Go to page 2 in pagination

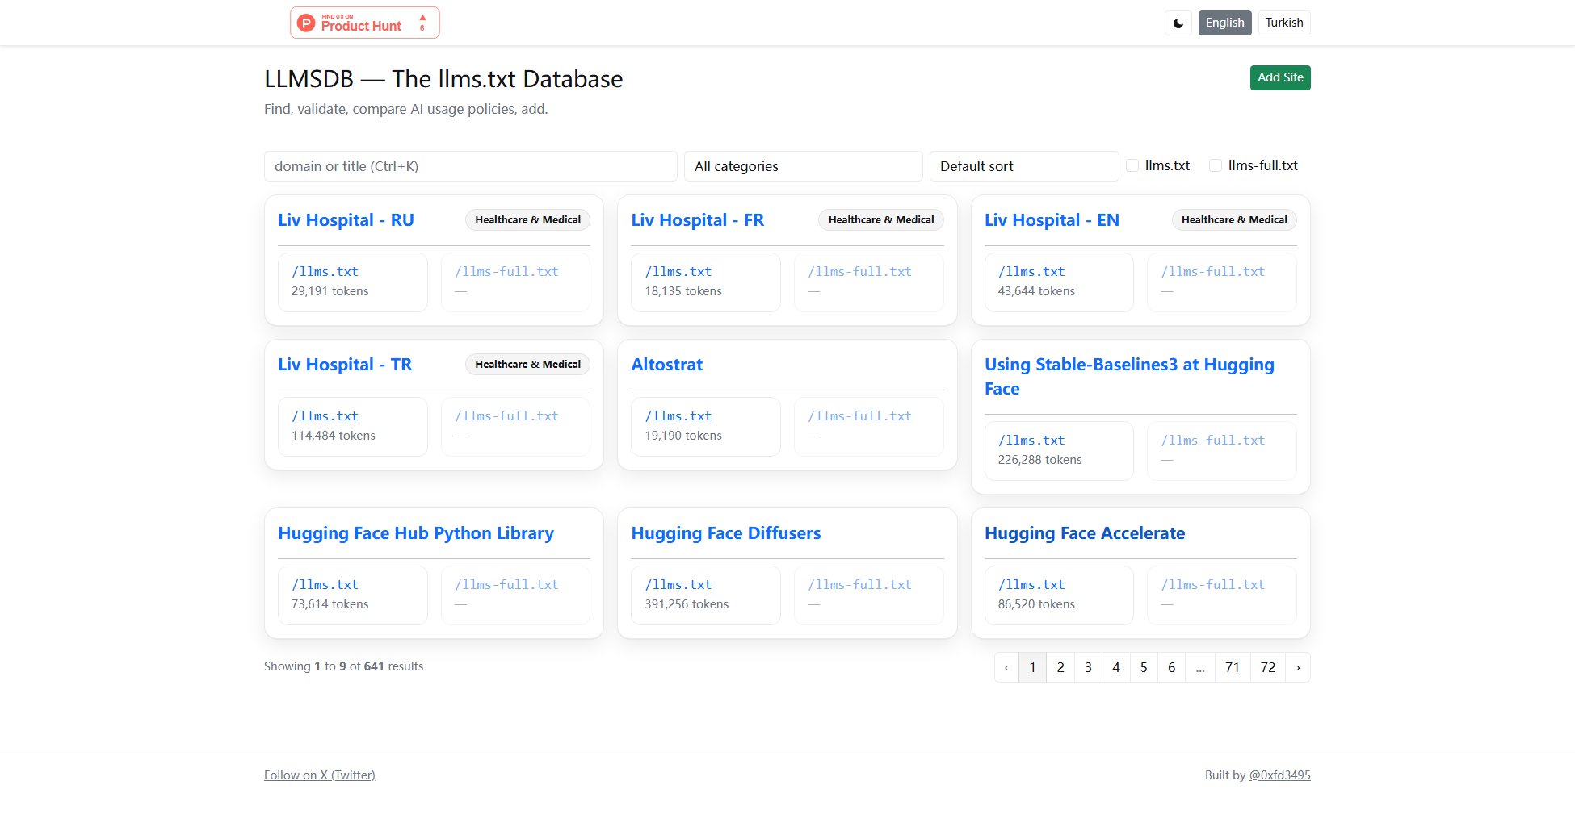coord(1060,667)
